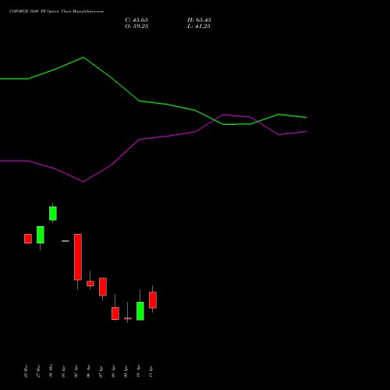Click the 25 Mar date label

(26, 371)
